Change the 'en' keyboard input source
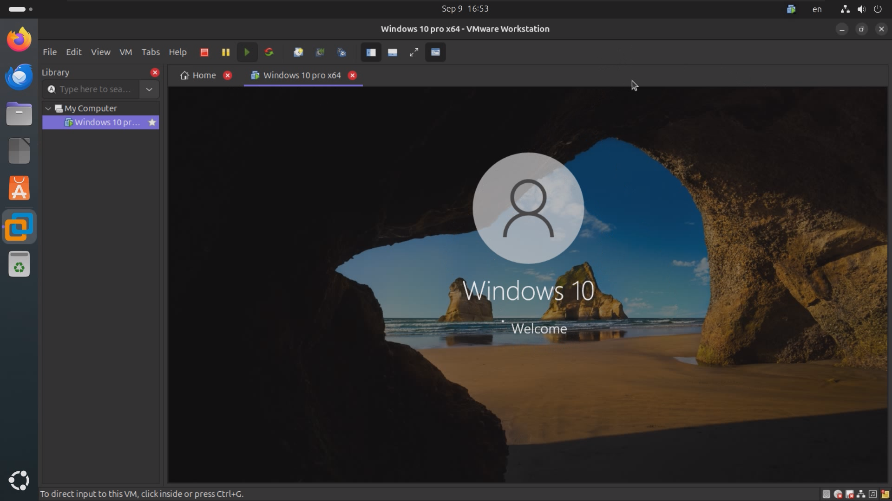This screenshot has width=892, height=501. [817, 9]
